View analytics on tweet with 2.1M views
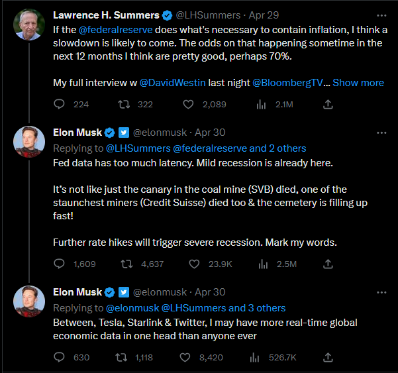Image resolution: width=398 pixels, height=373 pixels. click(x=260, y=104)
